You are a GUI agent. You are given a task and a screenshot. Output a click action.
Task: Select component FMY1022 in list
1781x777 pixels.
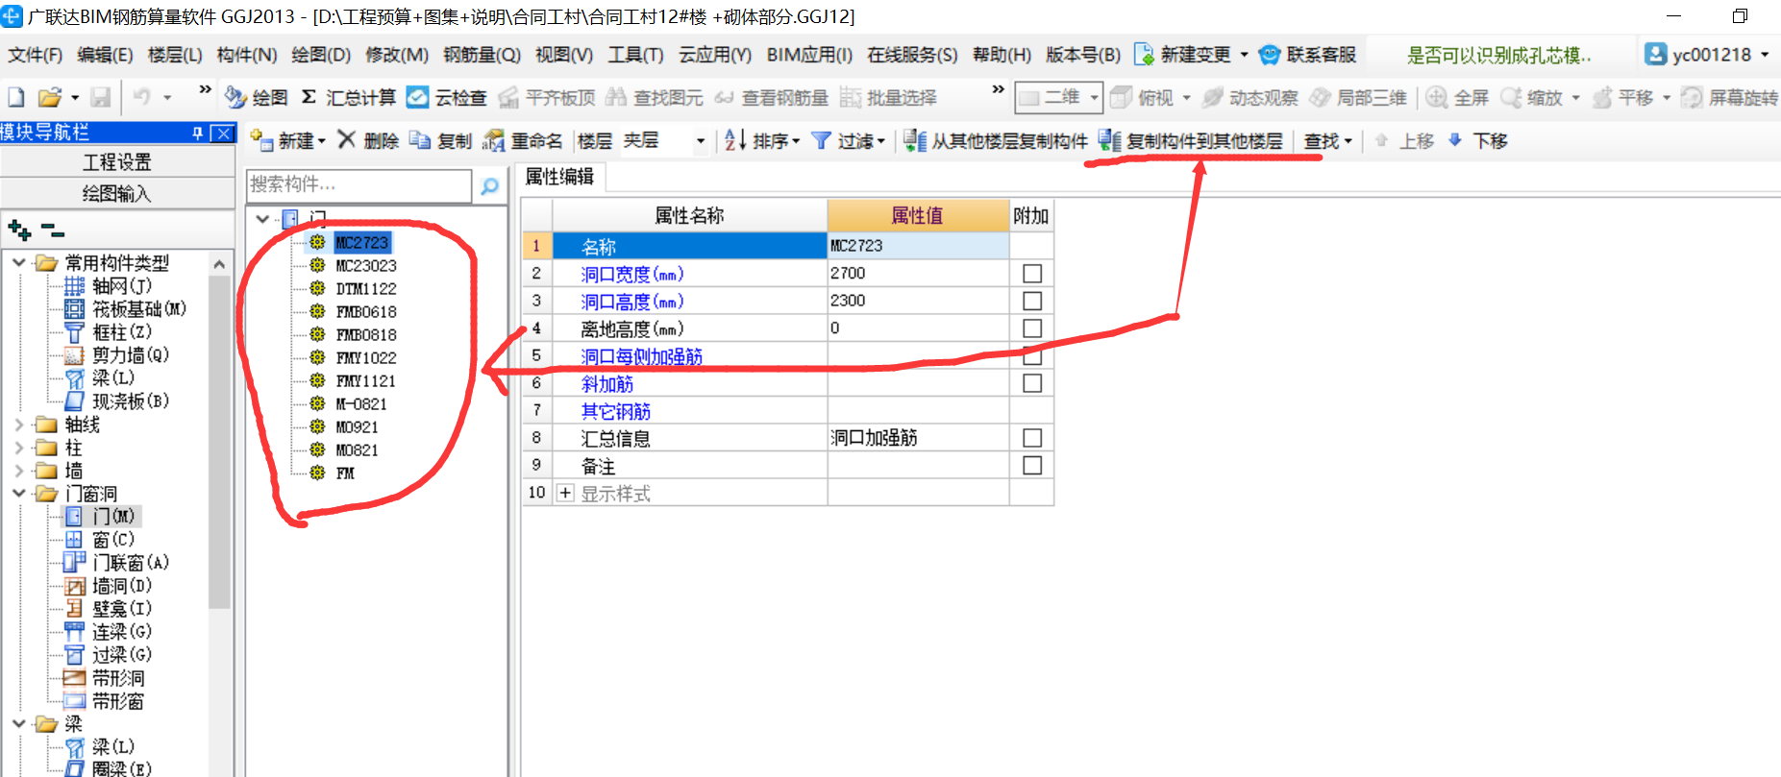pos(365,357)
